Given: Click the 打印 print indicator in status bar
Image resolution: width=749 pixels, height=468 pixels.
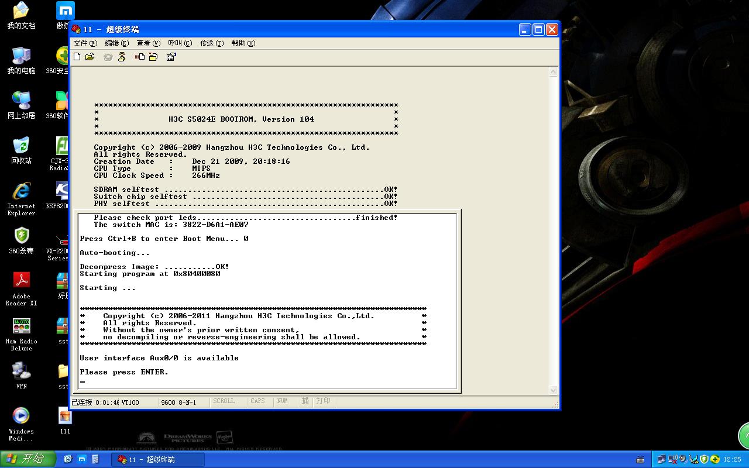Looking at the screenshot, I should (x=324, y=401).
